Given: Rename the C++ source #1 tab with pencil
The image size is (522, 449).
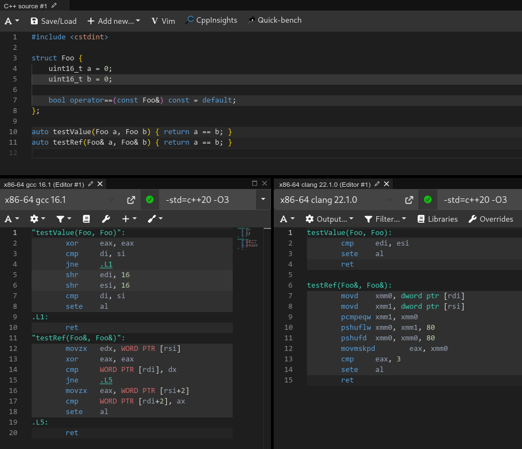Looking at the screenshot, I should (x=54, y=6).
